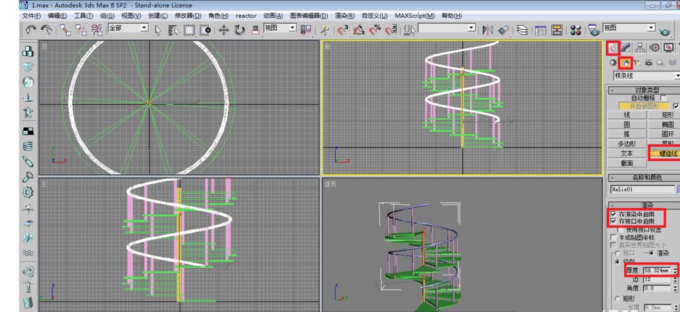680x312 pixels.
Task: Click the 文本 (Text) shape button
Action: click(626, 154)
